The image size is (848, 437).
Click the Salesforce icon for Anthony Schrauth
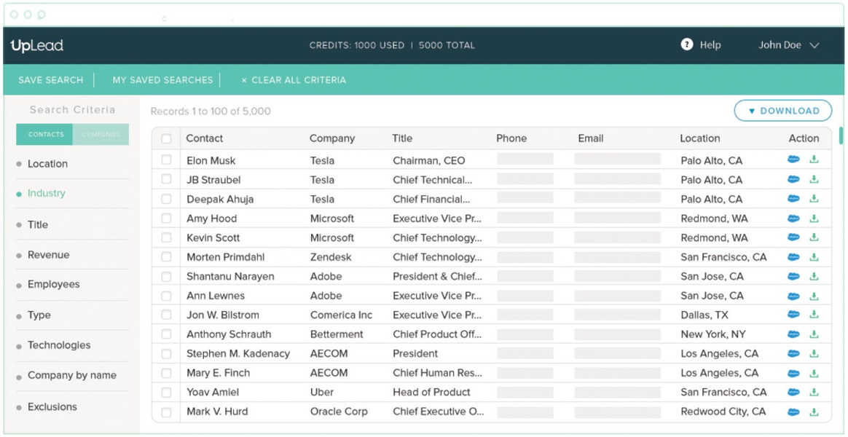pyautogui.click(x=793, y=334)
